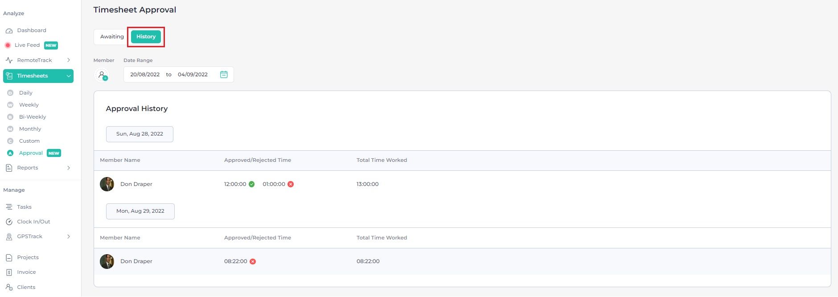Image resolution: width=838 pixels, height=297 pixels.
Task: Select the History tab
Action: coord(146,37)
